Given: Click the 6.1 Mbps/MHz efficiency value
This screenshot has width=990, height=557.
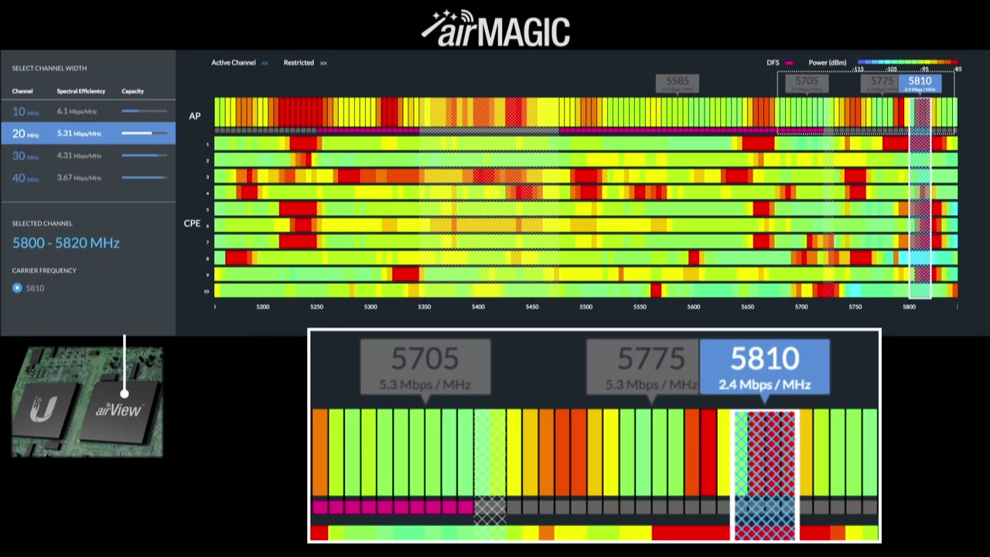Looking at the screenshot, I should pyautogui.click(x=77, y=111).
